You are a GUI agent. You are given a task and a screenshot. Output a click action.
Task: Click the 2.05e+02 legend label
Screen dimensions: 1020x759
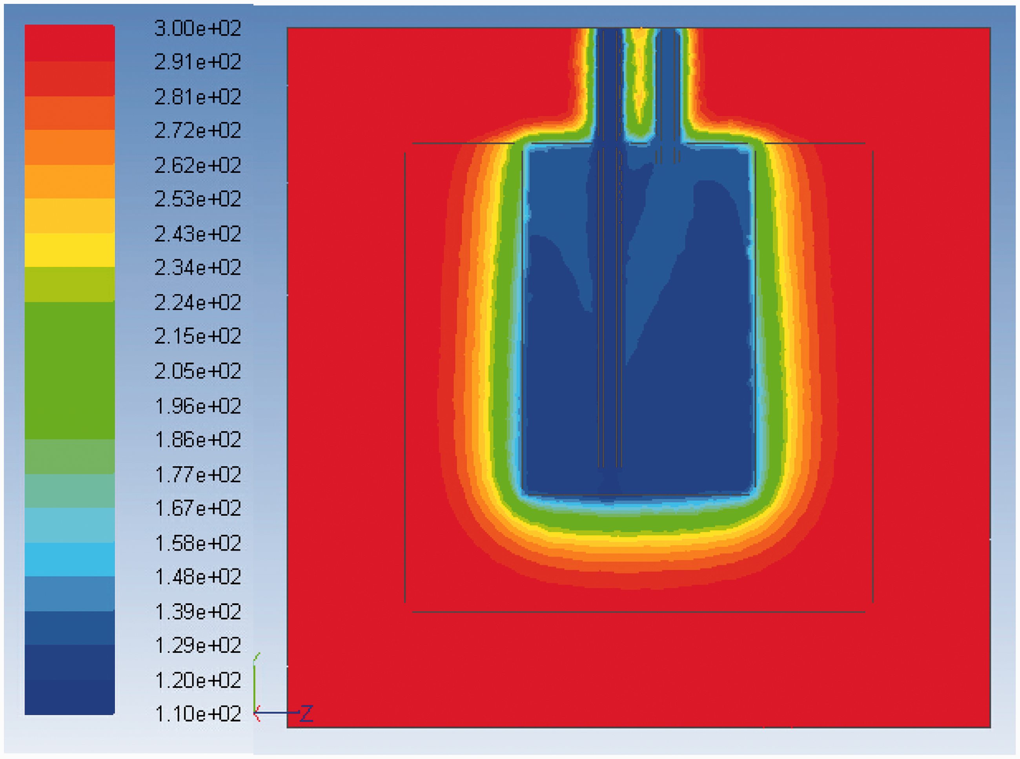[198, 371]
